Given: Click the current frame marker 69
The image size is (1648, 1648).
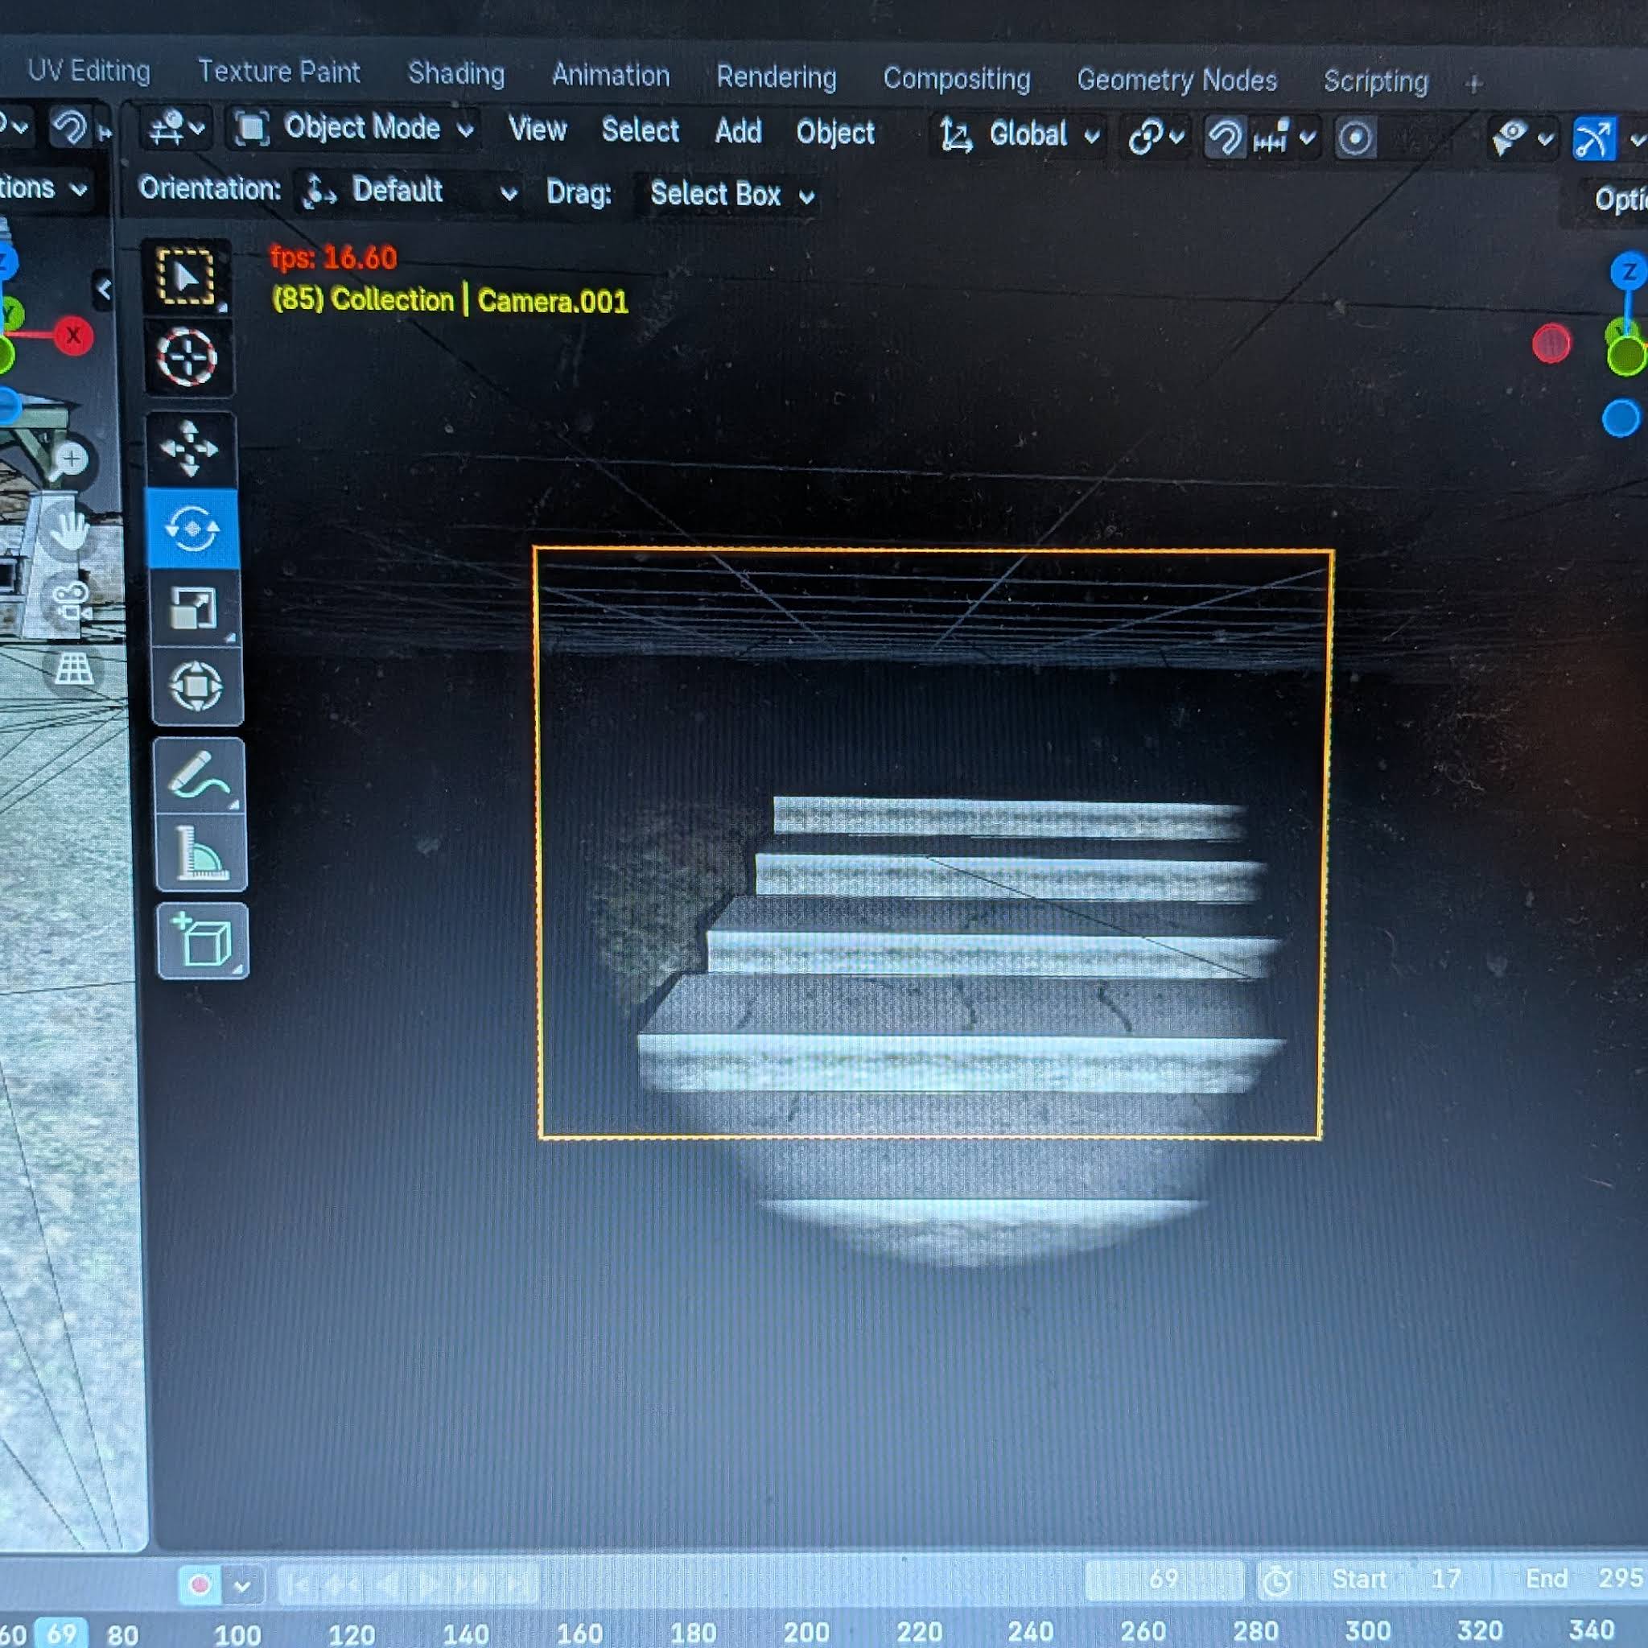Looking at the screenshot, I should [x=61, y=1633].
